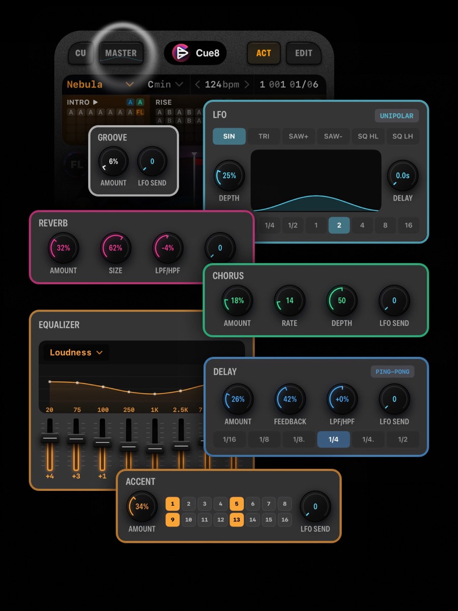Toggle the Delay PING-PONG mode

[392, 372]
